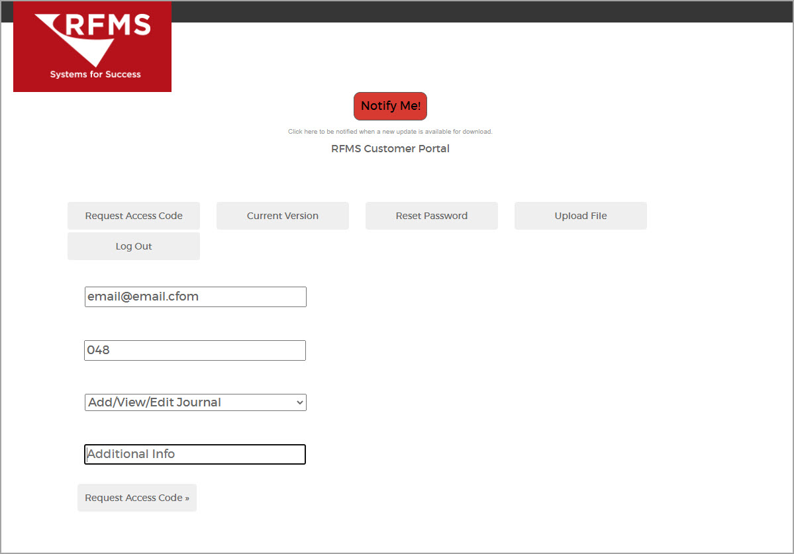Click the 'Systems for Success' tagline

(x=92, y=73)
